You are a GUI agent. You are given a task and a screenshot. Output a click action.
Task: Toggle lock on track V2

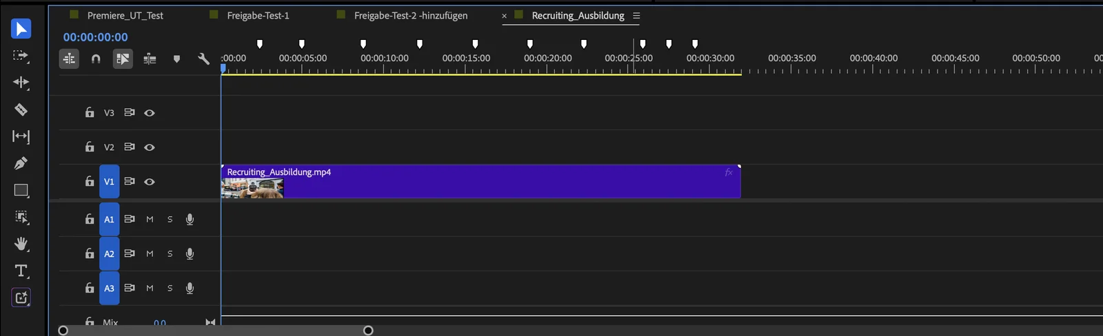click(x=90, y=147)
